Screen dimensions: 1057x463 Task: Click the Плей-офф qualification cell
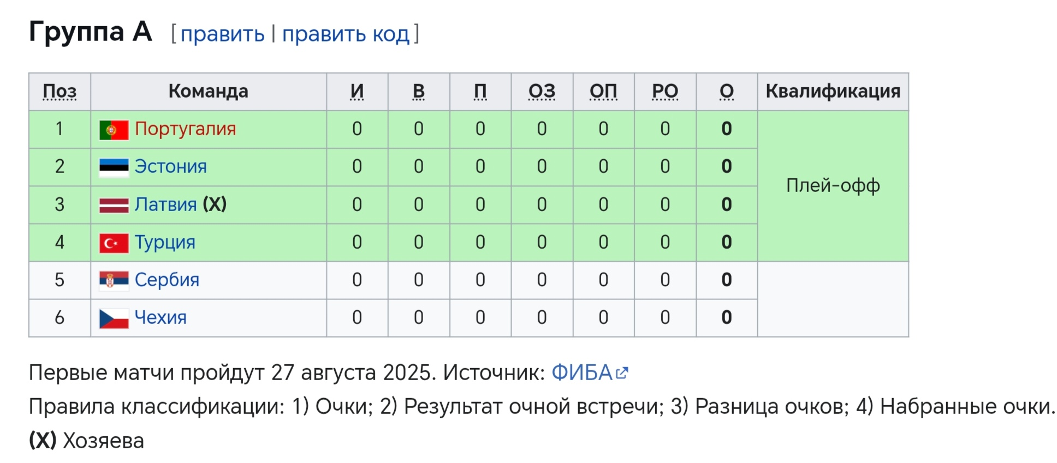[x=833, y=186]
